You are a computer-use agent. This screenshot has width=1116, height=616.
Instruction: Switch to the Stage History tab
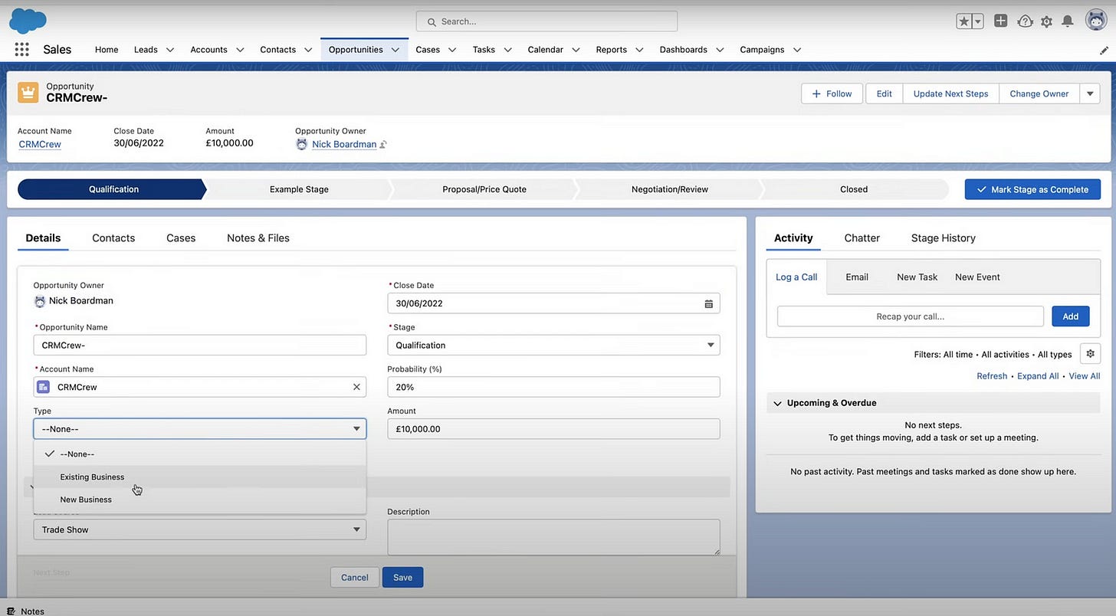[944, 238]
